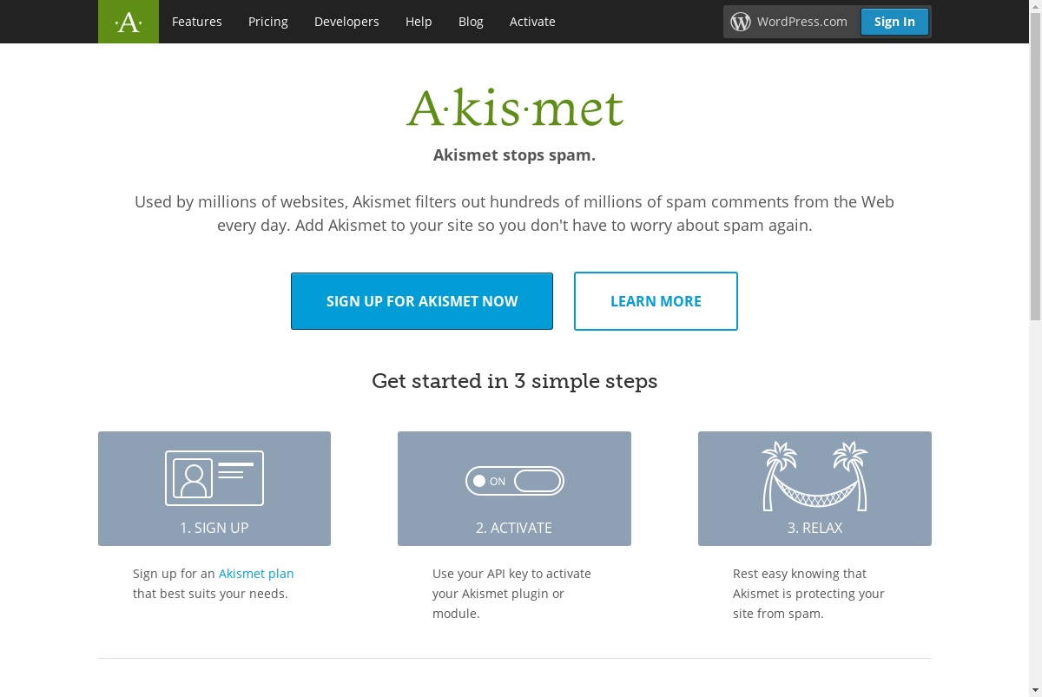Click the large Akismet wordmark heading
This screenshot has width=1042, height=697.
click(515, 108)
